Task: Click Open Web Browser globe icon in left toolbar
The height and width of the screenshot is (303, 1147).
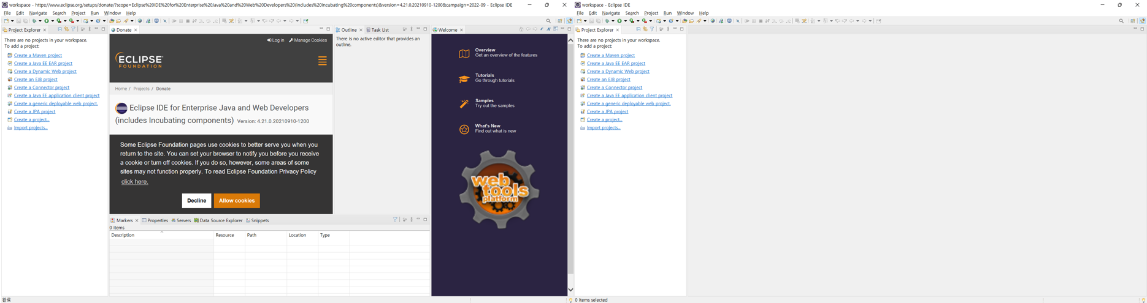Action: tap(140, 21)
